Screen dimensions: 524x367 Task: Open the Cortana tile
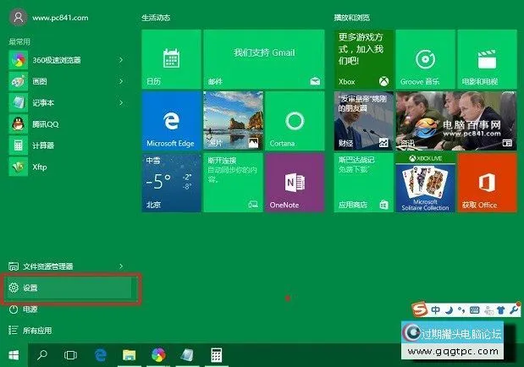[x=295, y=120]
